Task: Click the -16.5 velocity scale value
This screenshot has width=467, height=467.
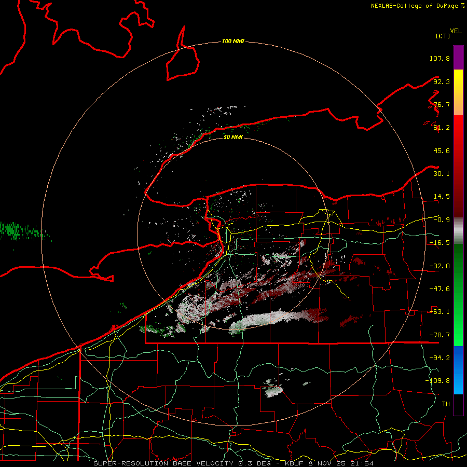Action: (x=439, y=243)
